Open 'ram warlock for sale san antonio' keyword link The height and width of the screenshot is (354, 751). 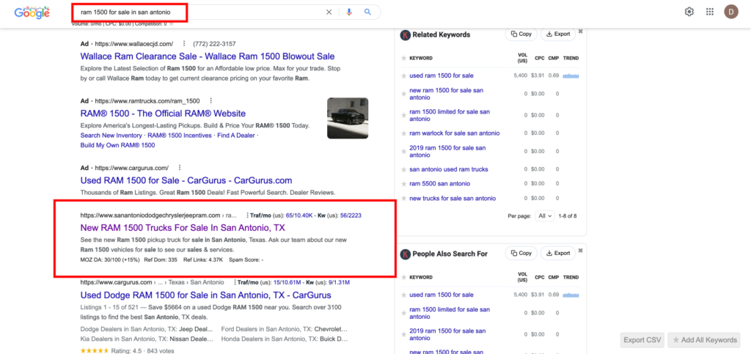point(455,133)
